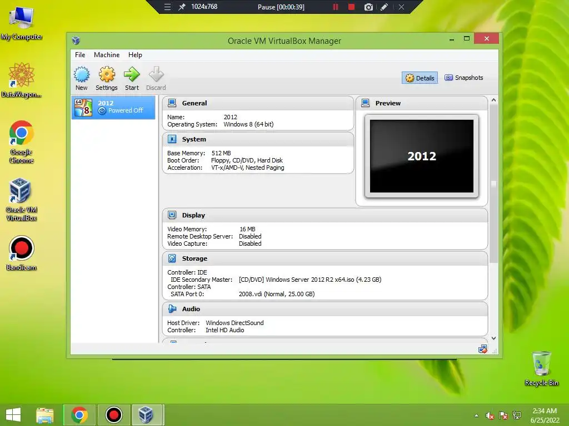The height and width of the screenshot is (426, 569).
Task: Click the 2008.vdi disk entry text
Action: pos(277,294)
